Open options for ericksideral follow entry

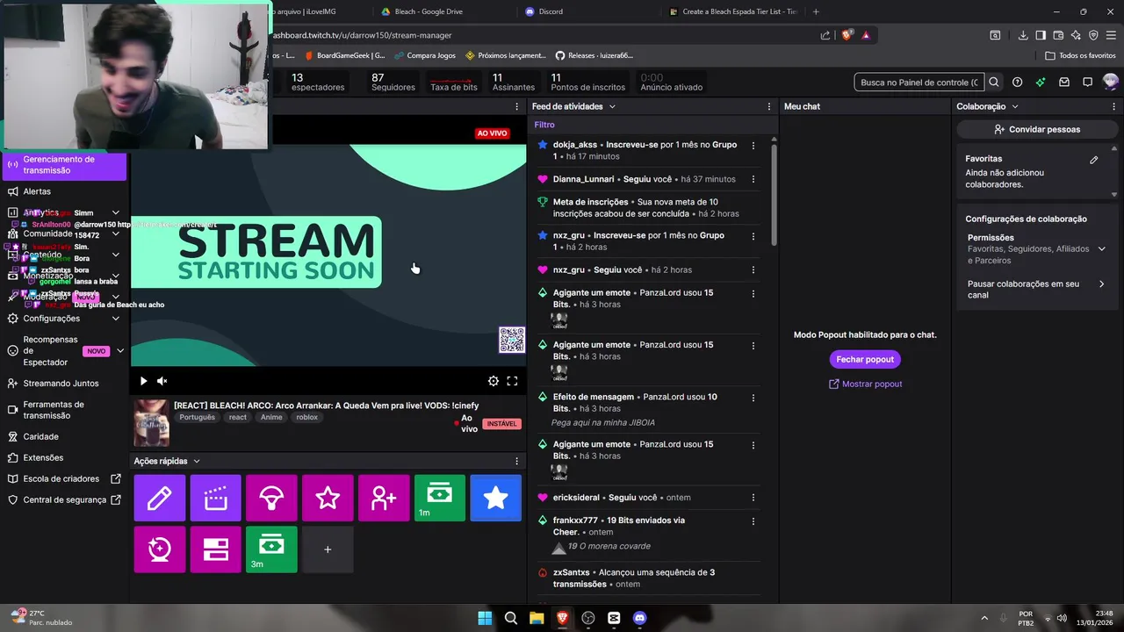[753, 498]
